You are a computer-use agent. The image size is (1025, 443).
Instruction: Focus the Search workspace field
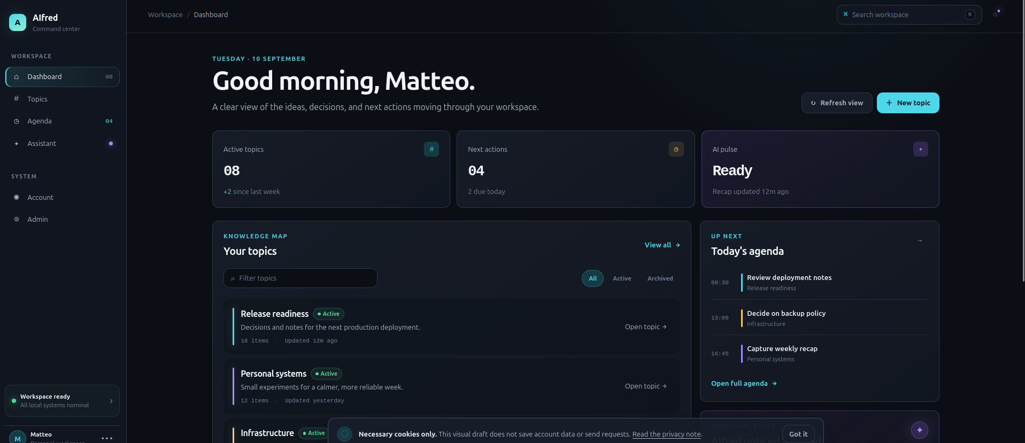click(x=909, y=14)
